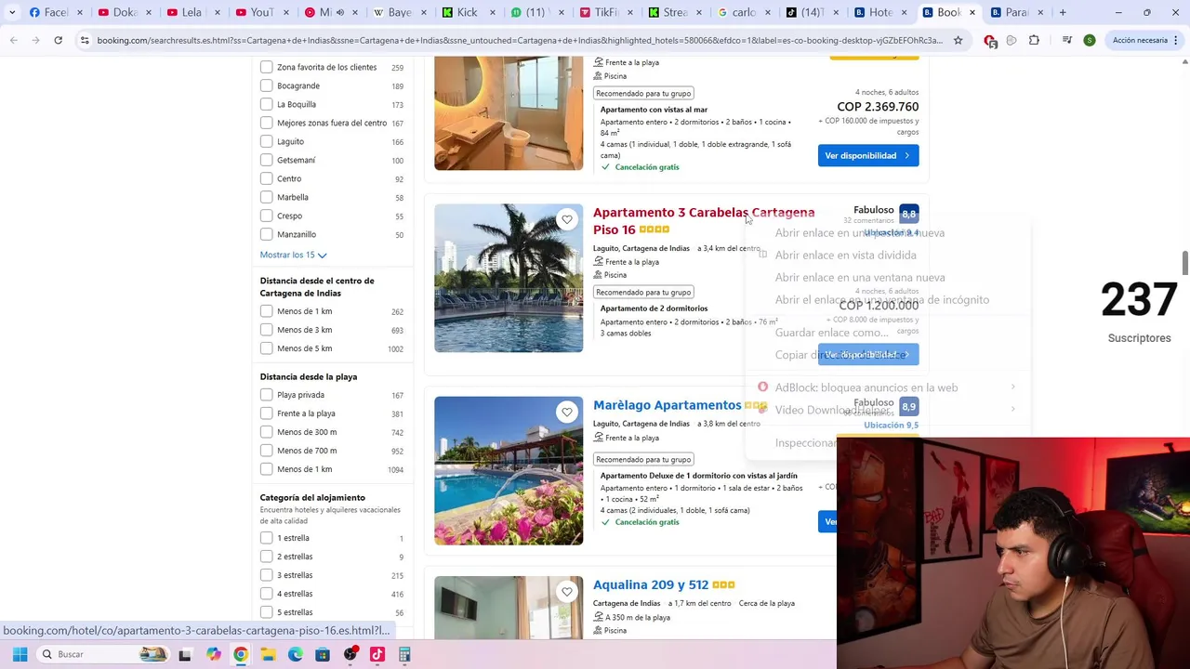Enable the Frente a la playa filter

[267, 413]
